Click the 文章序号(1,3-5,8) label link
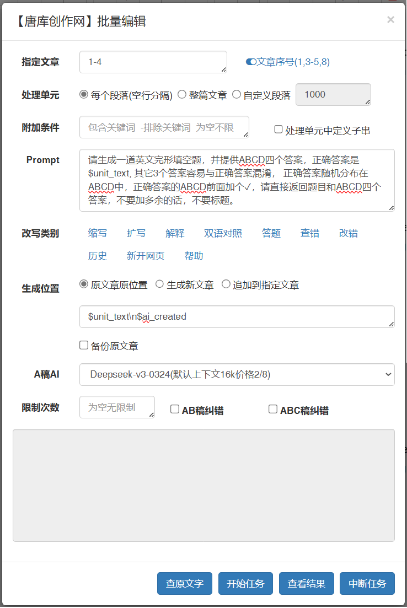Viewport: 407px width, 608px height. [293, 62]
